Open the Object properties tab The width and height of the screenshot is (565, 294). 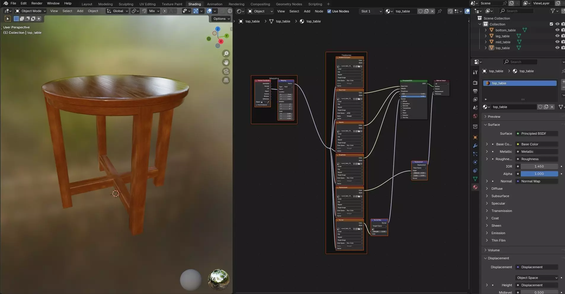[475, 137]
